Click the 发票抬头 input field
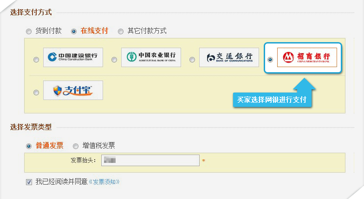Screen dimensions: 364x199 150,160
